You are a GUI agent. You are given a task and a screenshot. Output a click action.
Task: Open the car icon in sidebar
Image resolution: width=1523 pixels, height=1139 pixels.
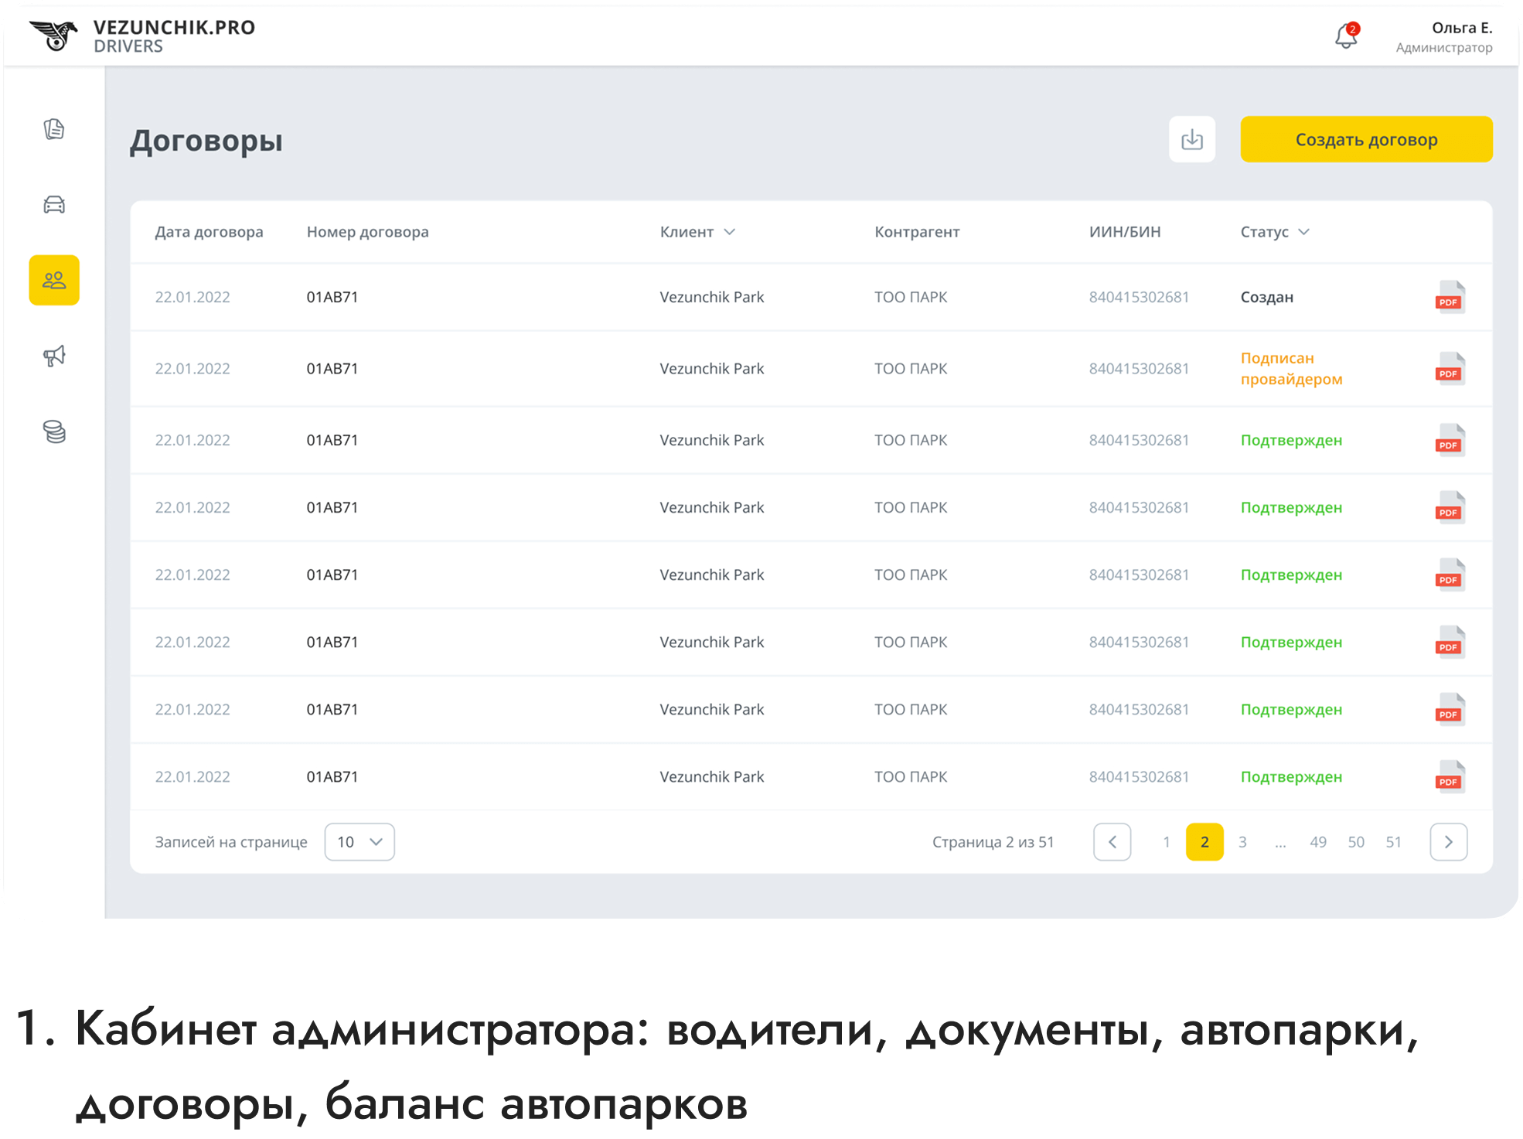point(54,205)
